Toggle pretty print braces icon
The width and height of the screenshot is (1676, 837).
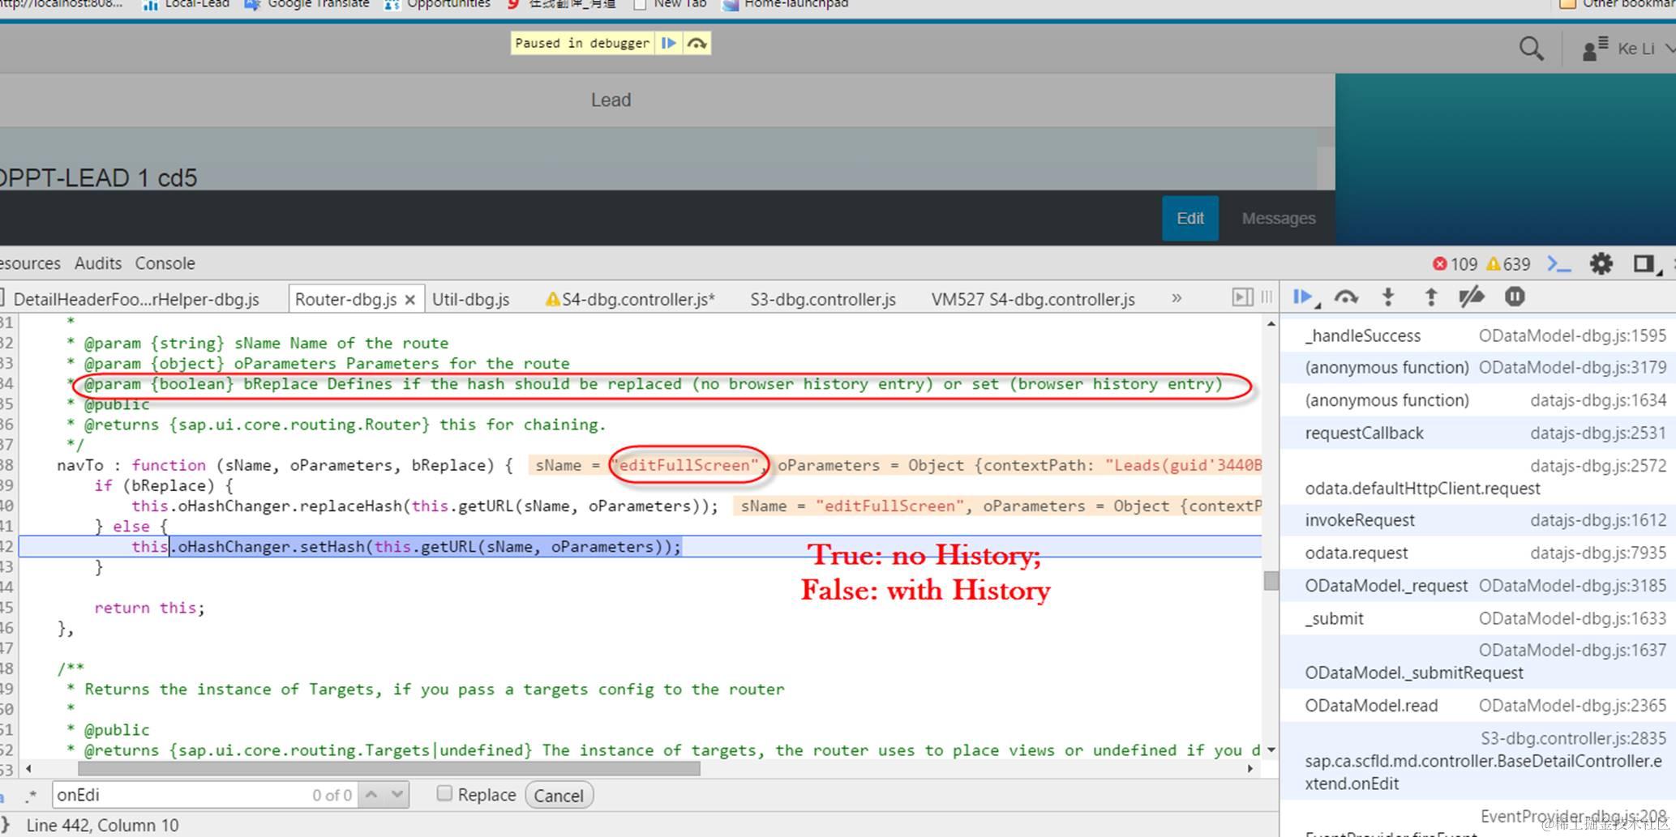tap(4, 825)
